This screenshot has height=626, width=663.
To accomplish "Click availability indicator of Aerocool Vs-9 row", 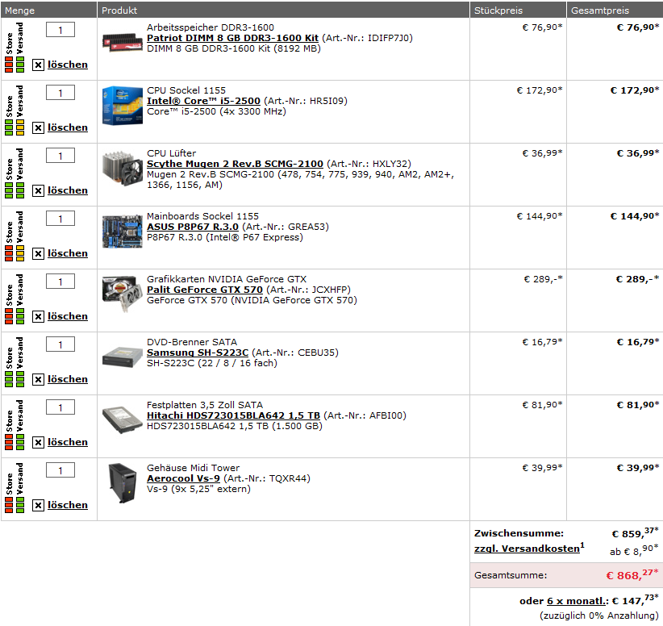I will point(15,488).
